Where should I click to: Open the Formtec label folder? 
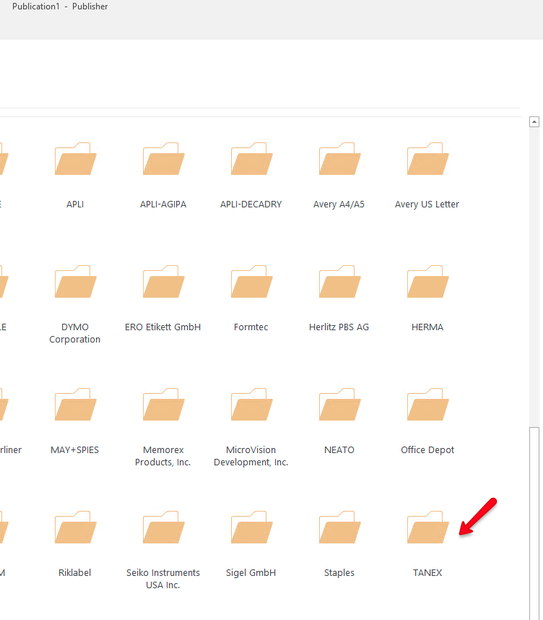251,283
